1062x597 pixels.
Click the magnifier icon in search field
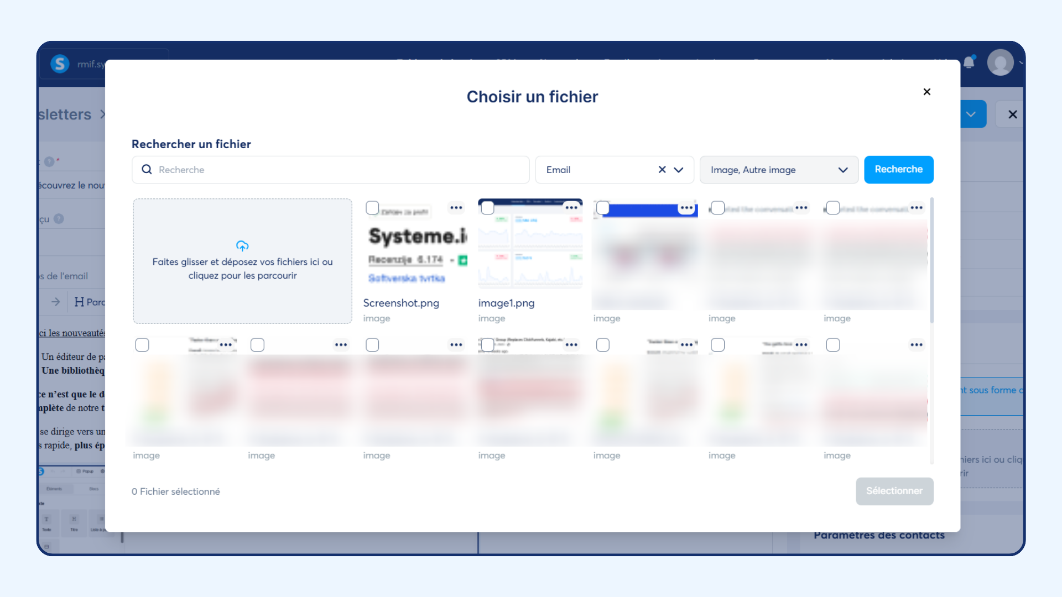pyautogui.click(x=147, y=170)
